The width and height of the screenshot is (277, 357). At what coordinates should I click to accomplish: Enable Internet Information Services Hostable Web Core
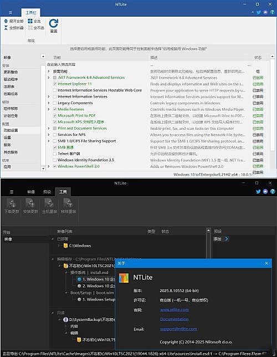tap(55, 90)
